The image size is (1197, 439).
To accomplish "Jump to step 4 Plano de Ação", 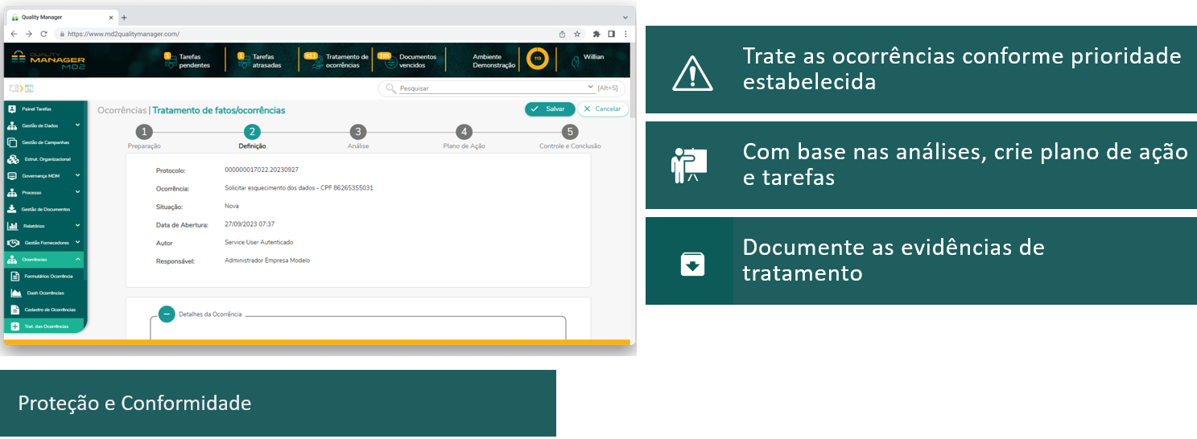I will coord(464,132).
